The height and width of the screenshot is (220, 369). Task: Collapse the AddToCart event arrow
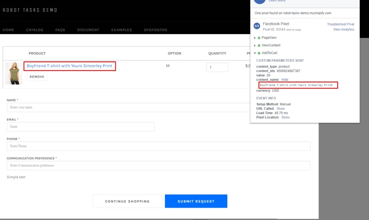tap(255, 53)
